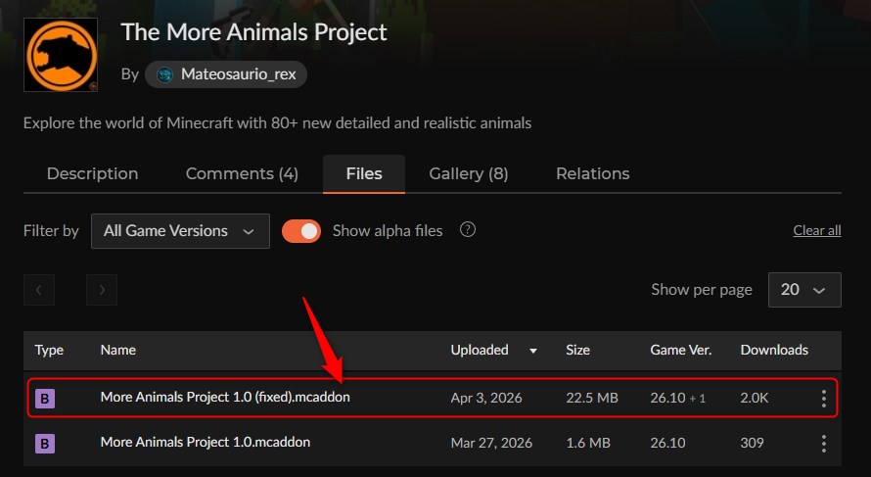Image resolution: width=871 pixels, height=477 pixels.
Task: Open the options menu for 1.0.mcaddon row
Action: (x=824, y=443)
